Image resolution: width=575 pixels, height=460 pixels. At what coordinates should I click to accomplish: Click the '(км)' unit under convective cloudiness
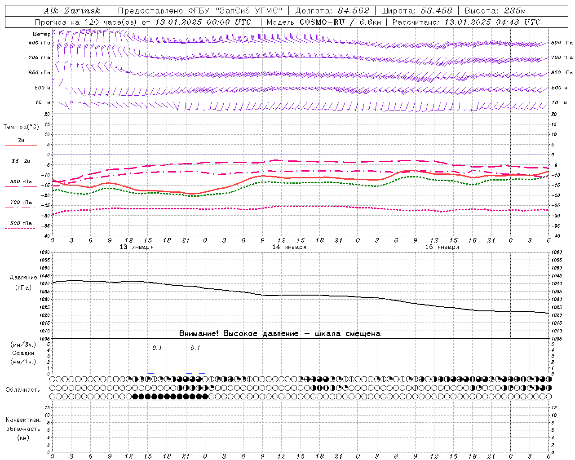23,438
